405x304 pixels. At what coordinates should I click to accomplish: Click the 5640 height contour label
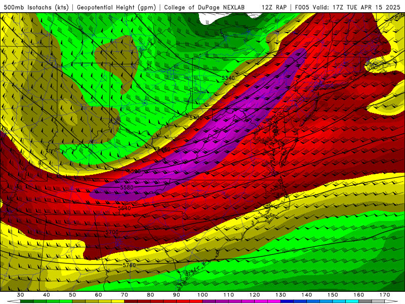pyautogui.click(x=124, y=208)
